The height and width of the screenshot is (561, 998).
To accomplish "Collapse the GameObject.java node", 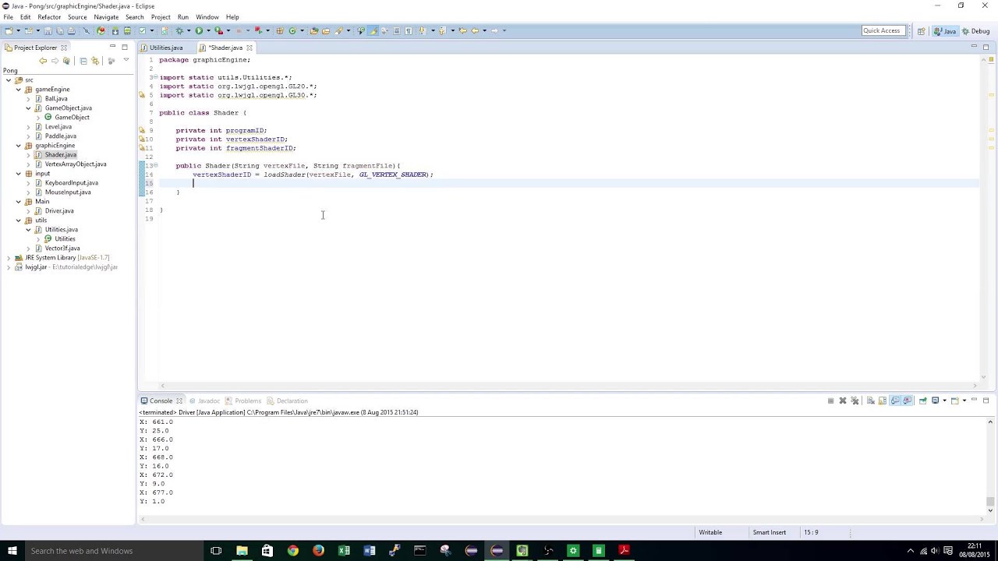I will coord(29,108).
